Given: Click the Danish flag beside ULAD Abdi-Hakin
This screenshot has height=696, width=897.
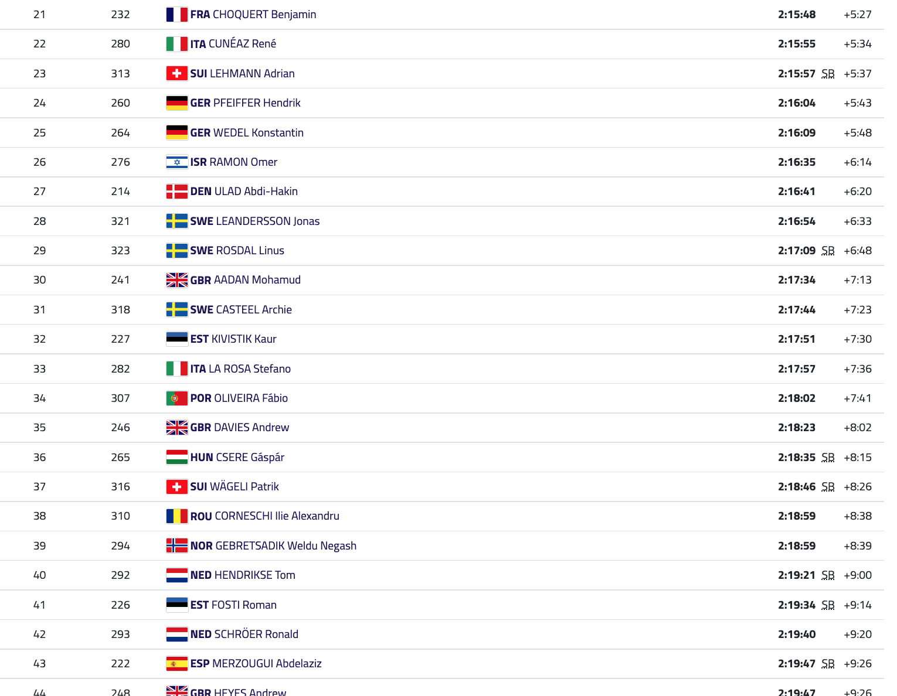Looking at the screenshot, I should [177, 192].
